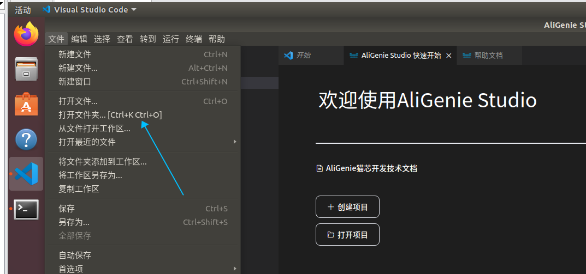Viewport: 586px width, 274px height.
Task: Choose 从文件打开工作区... menu item
Action: (143, 129)
